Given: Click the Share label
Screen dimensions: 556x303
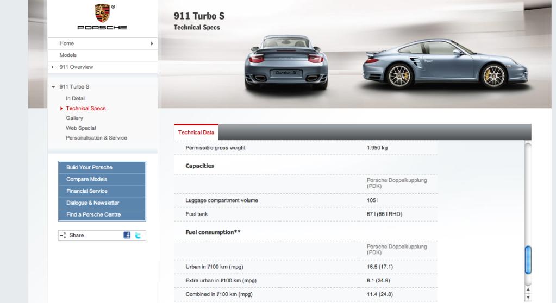Looking at the screenshot, I should 77,235.
